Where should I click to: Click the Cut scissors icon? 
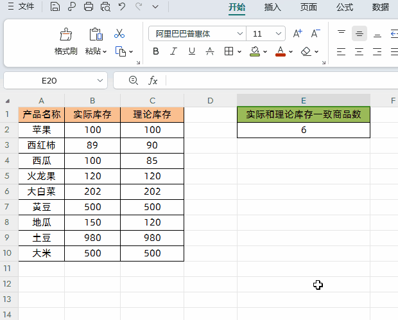[x=119, y=33]
